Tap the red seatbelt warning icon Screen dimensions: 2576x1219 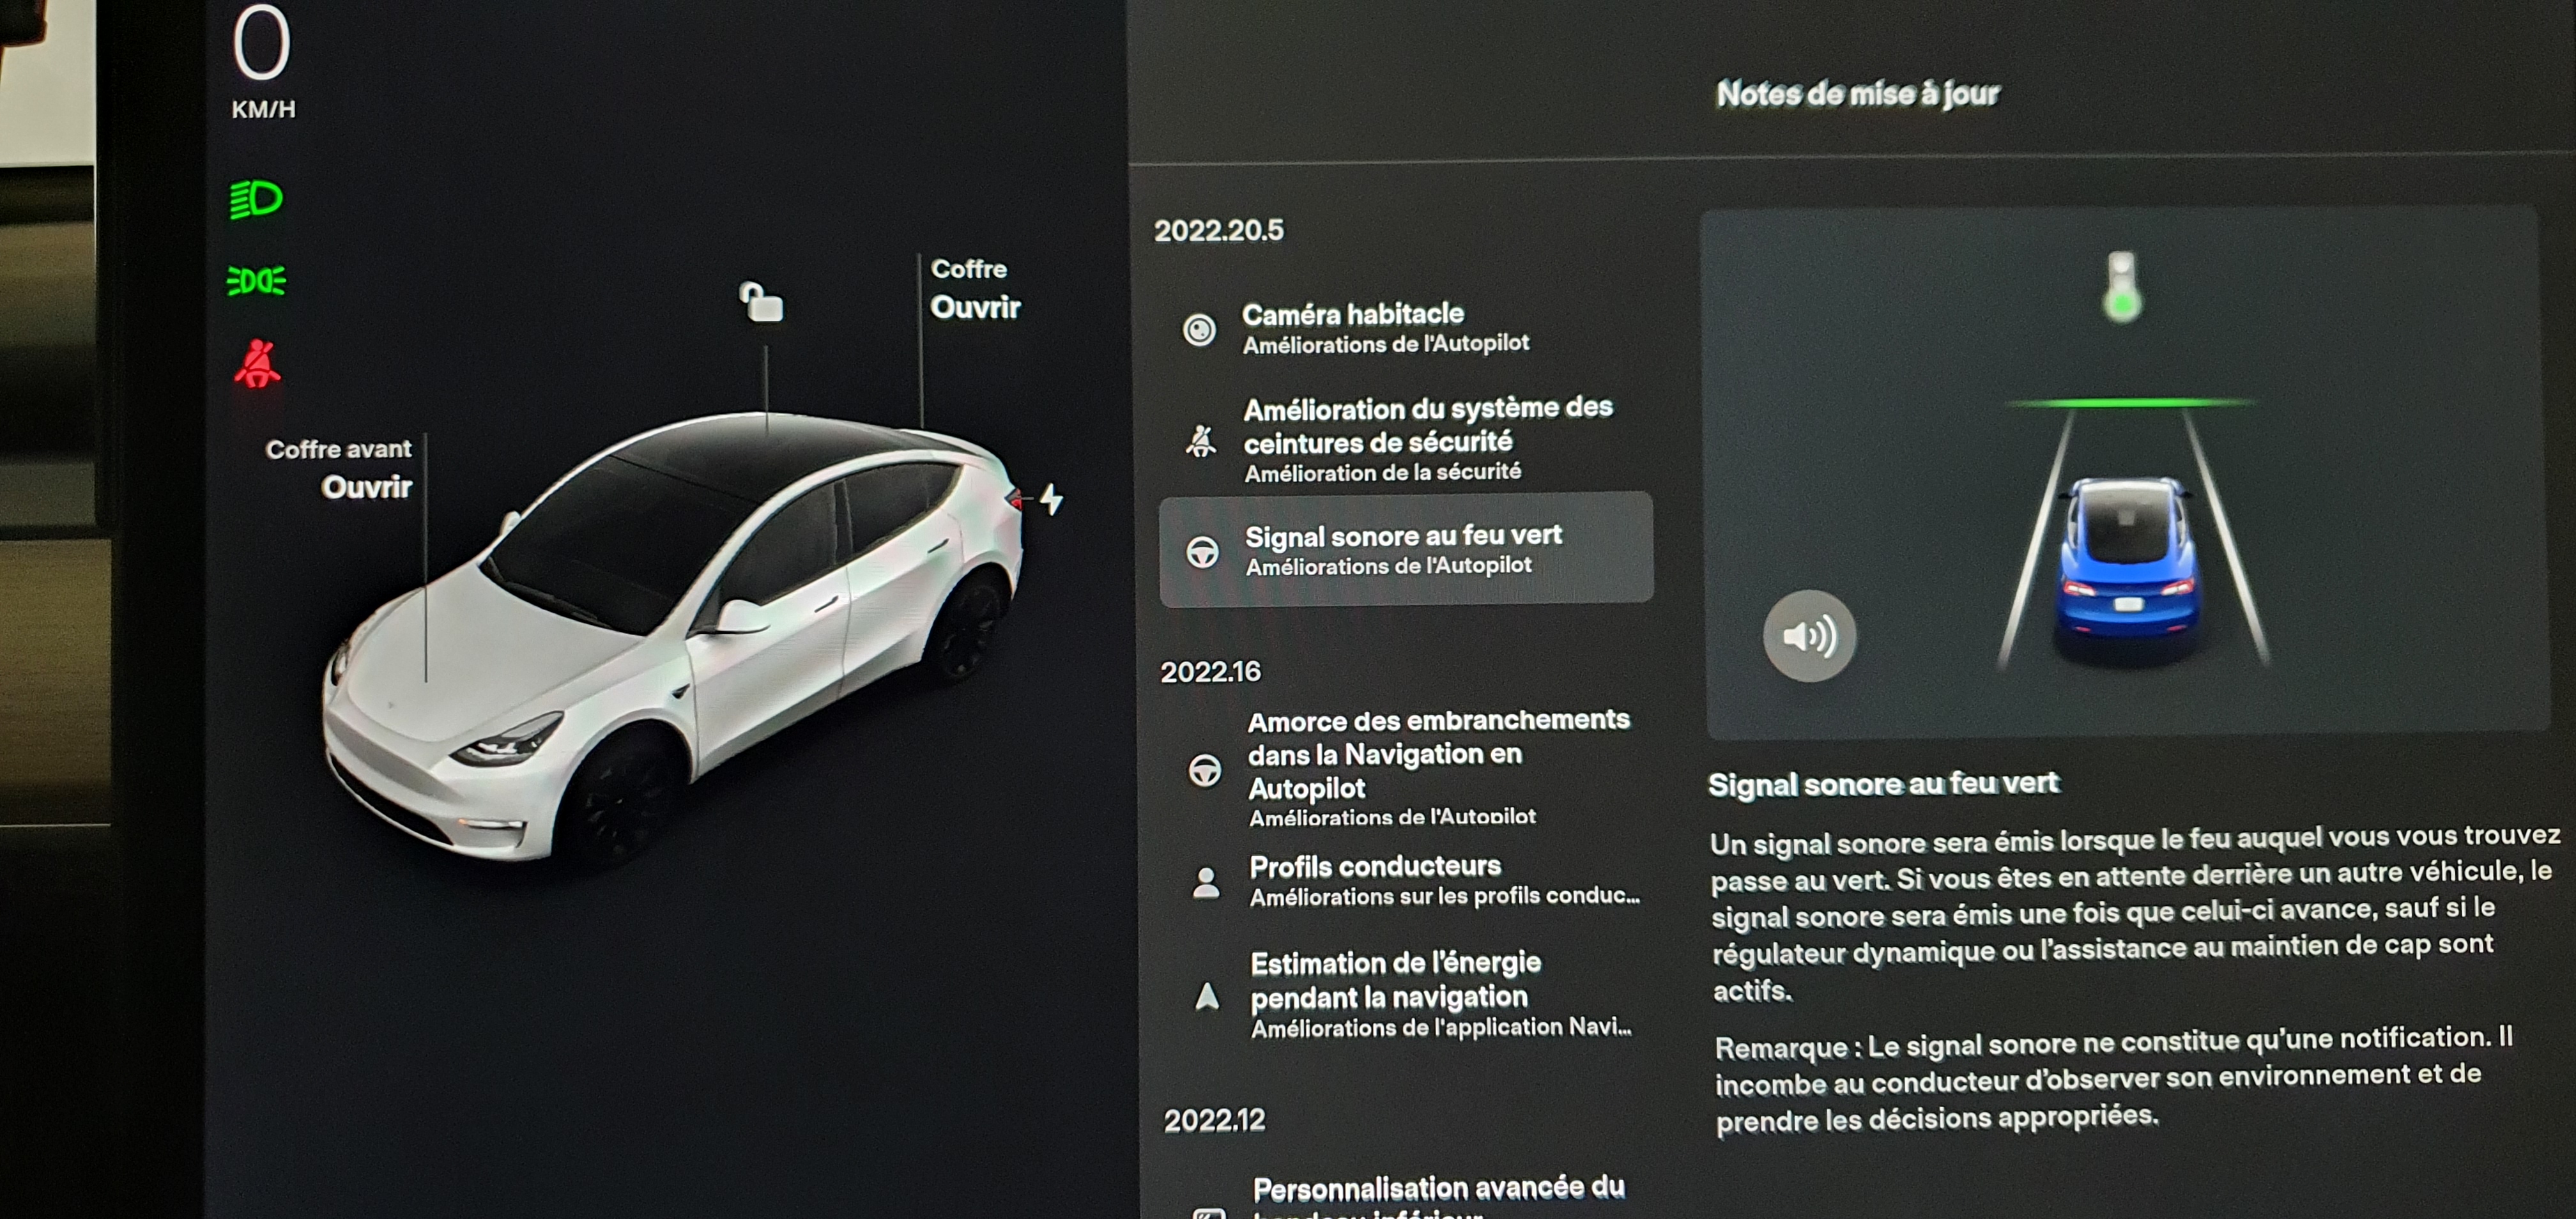[258, 364]
